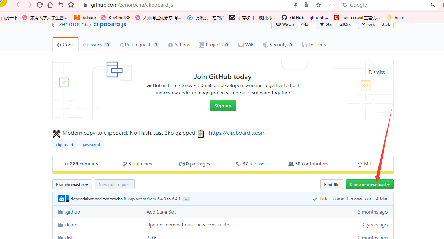Open the latest commit 26a8d63 link

coord(358,199)
